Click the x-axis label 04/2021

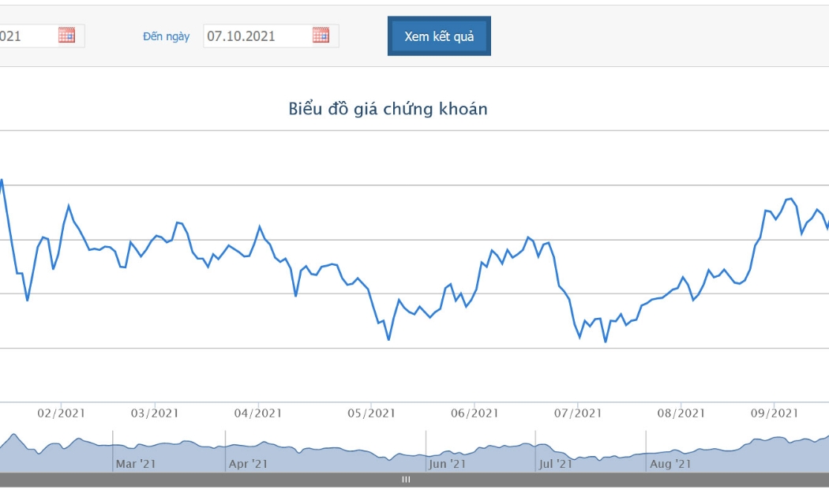tap(258, 413)
